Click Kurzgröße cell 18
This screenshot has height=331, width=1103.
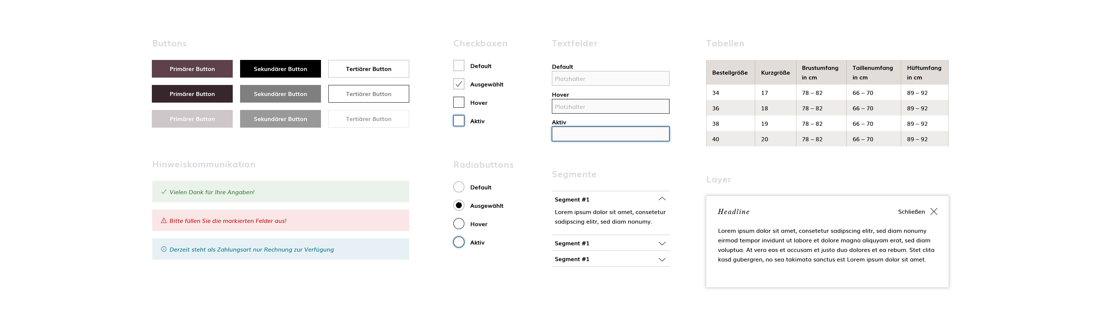tap(775, 108)
